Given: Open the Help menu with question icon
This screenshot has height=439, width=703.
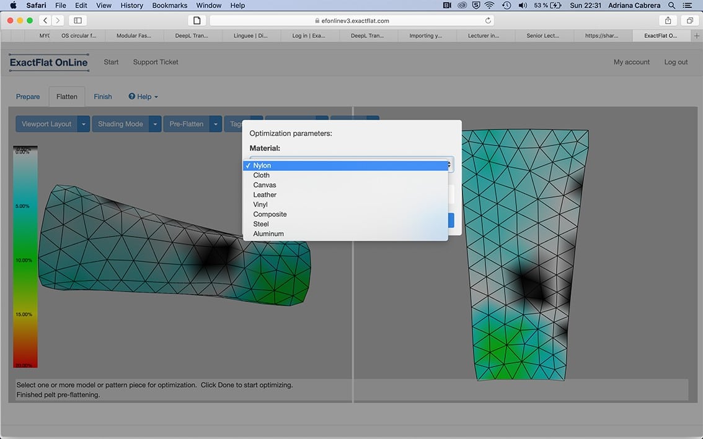Looking at the screenshot, I should (x=143, y=97).
